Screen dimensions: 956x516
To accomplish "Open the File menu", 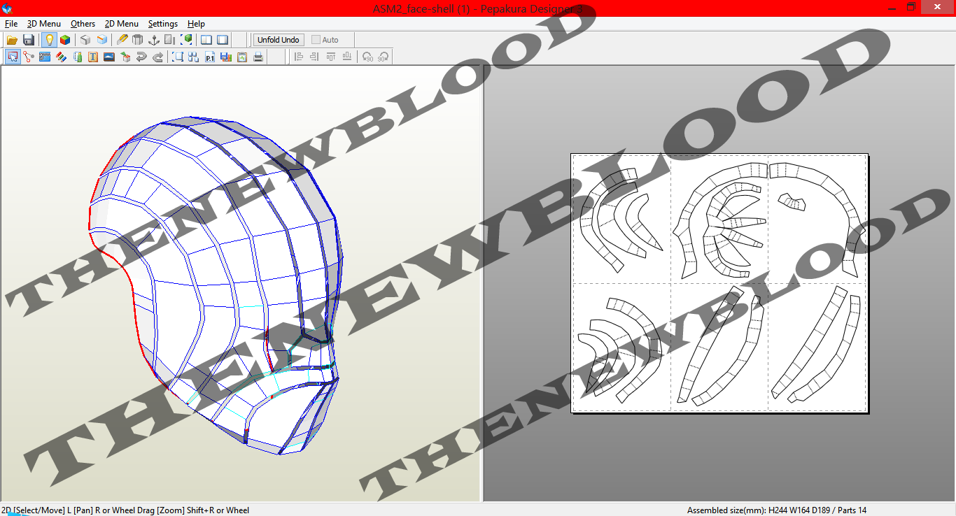I will (11, 24).
